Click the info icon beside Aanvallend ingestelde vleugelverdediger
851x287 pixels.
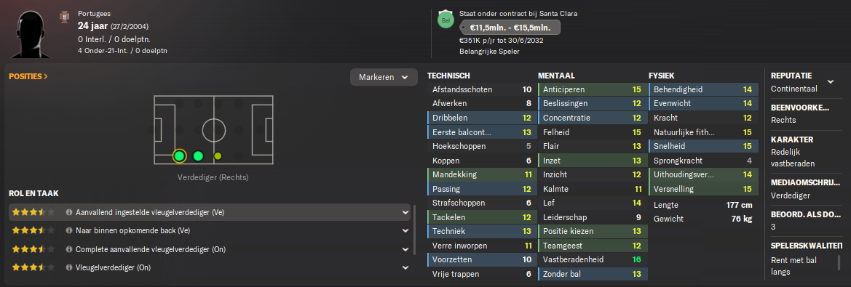coord(69,213)
